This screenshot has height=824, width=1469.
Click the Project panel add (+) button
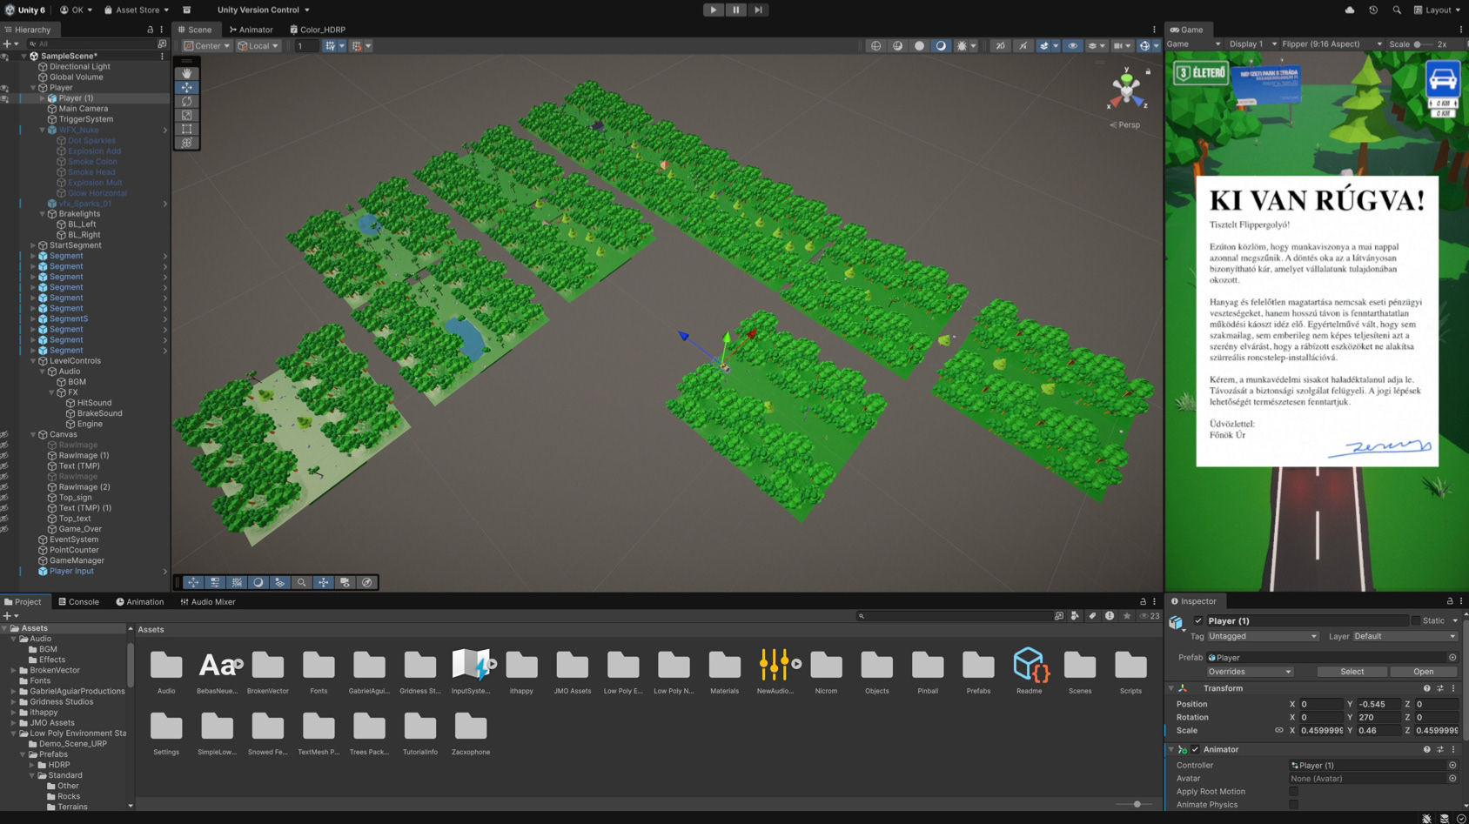pyautogui.click(x=9, y=615)
